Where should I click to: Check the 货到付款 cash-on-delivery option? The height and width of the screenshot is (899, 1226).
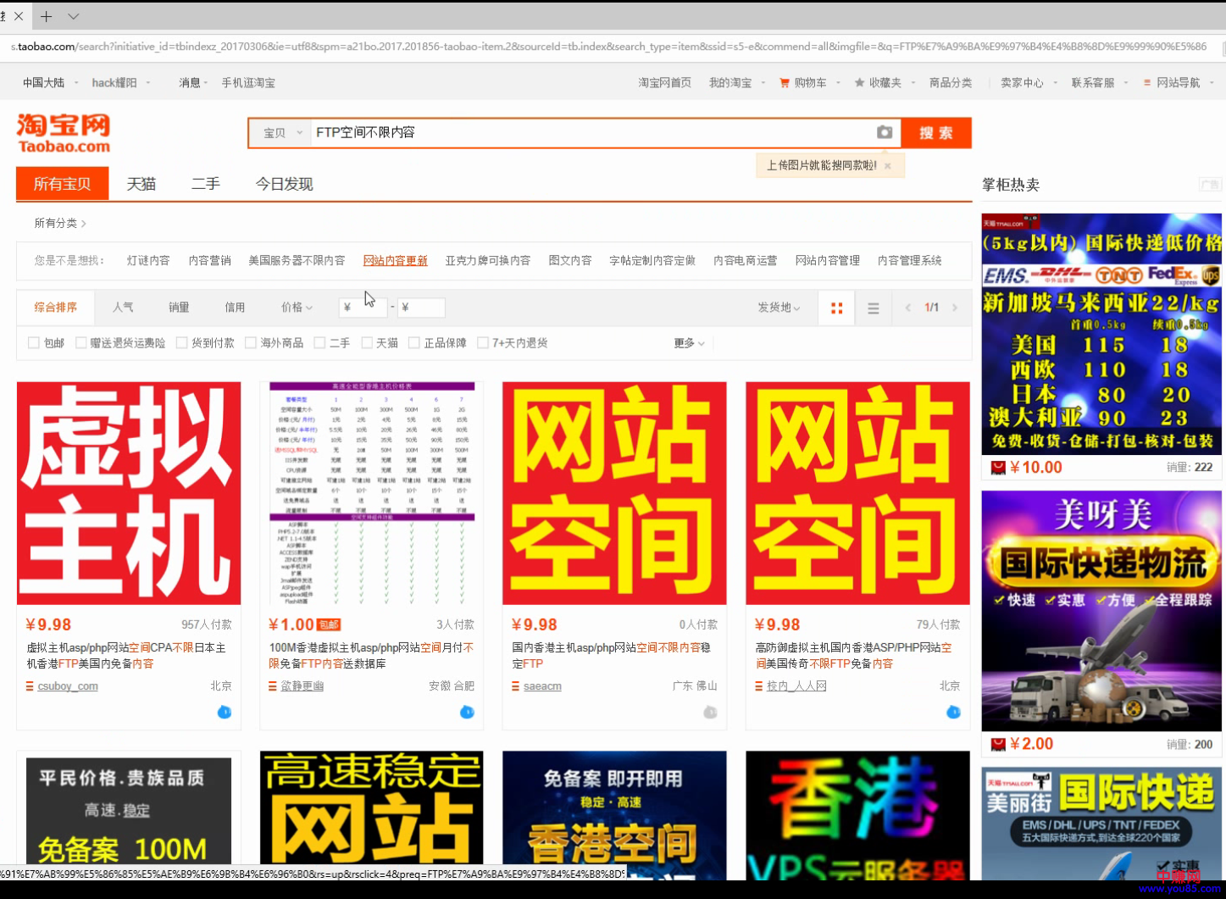click(181, 342)
